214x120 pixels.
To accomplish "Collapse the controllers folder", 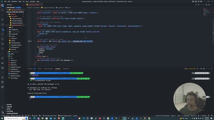I will point(14,16).
